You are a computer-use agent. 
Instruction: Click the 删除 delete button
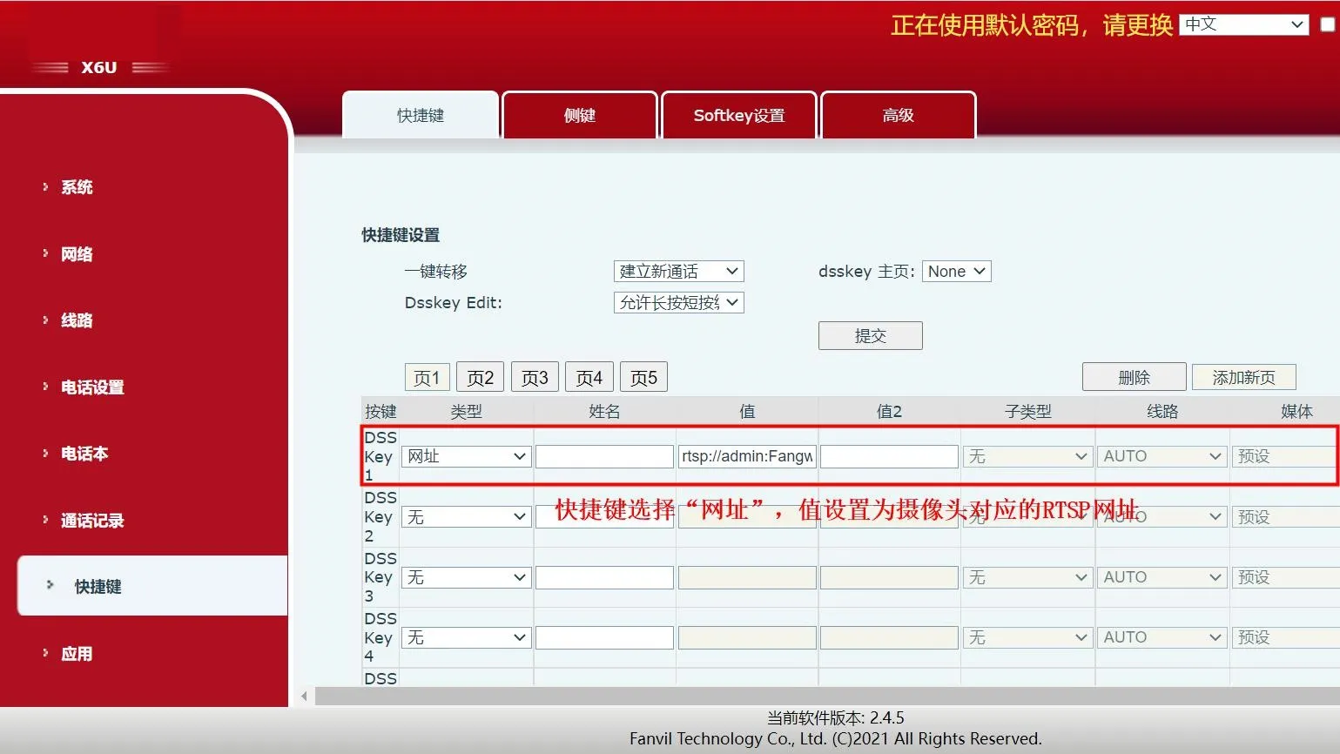tap(1134, 376)
